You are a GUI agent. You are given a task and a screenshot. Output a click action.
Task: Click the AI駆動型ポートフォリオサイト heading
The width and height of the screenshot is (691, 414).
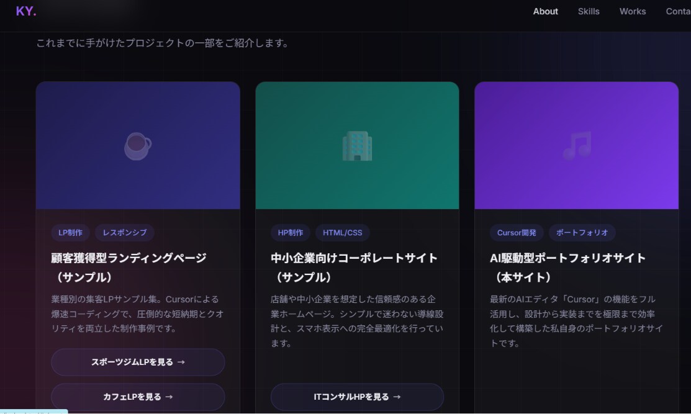coord(567,268)
